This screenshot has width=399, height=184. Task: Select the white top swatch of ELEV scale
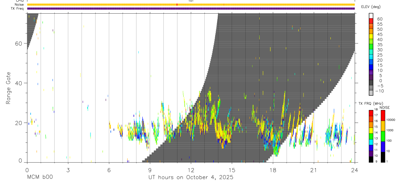tap(371, 16)
